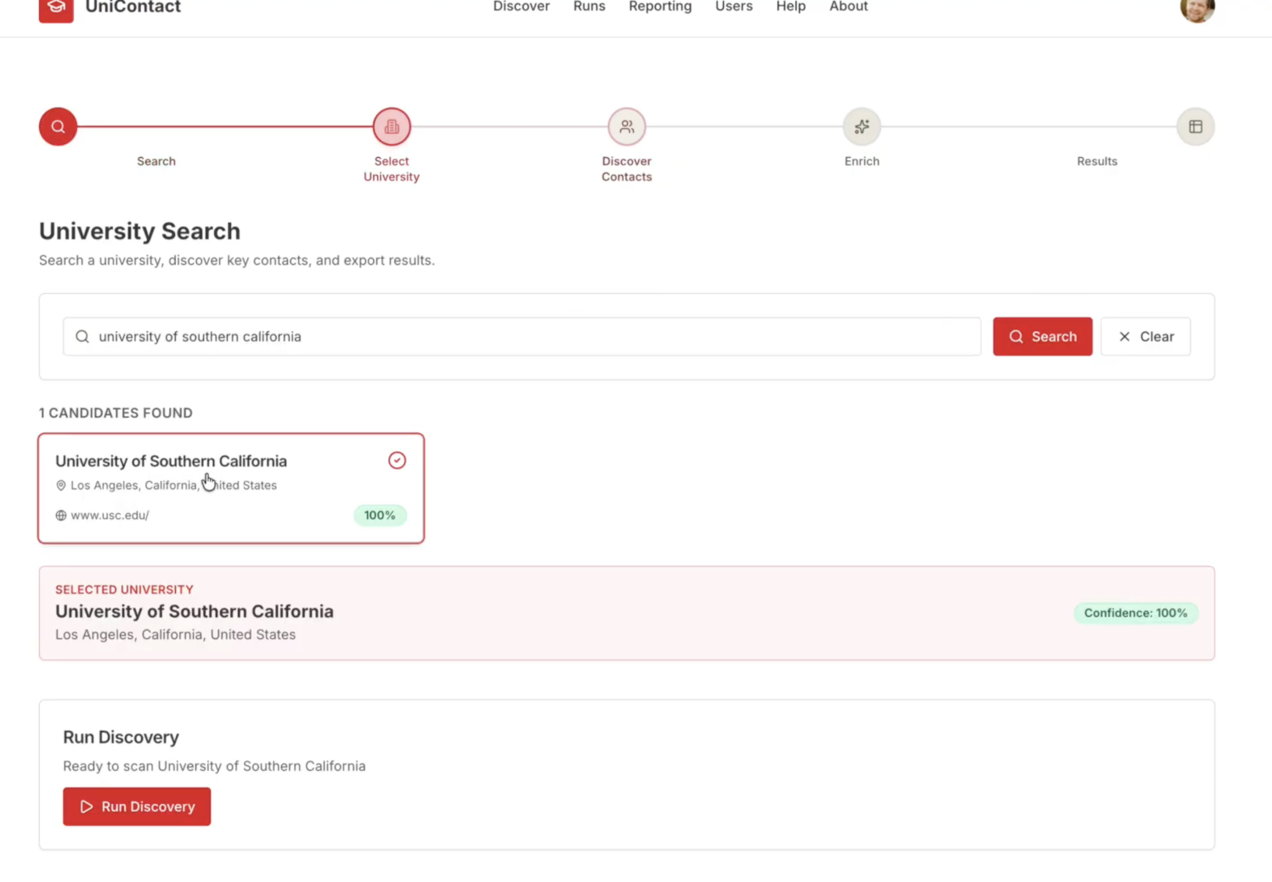
Task: Open the Help page
Action: pyautogui.click(x=790, y=7)
